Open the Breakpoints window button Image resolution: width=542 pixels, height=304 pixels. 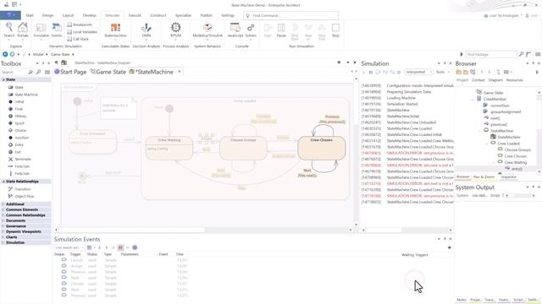(x=80, y=24)
